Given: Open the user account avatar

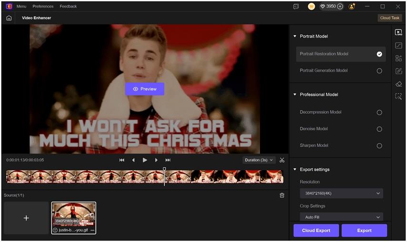Looking at the screenshot, I should tap(352, 7).
